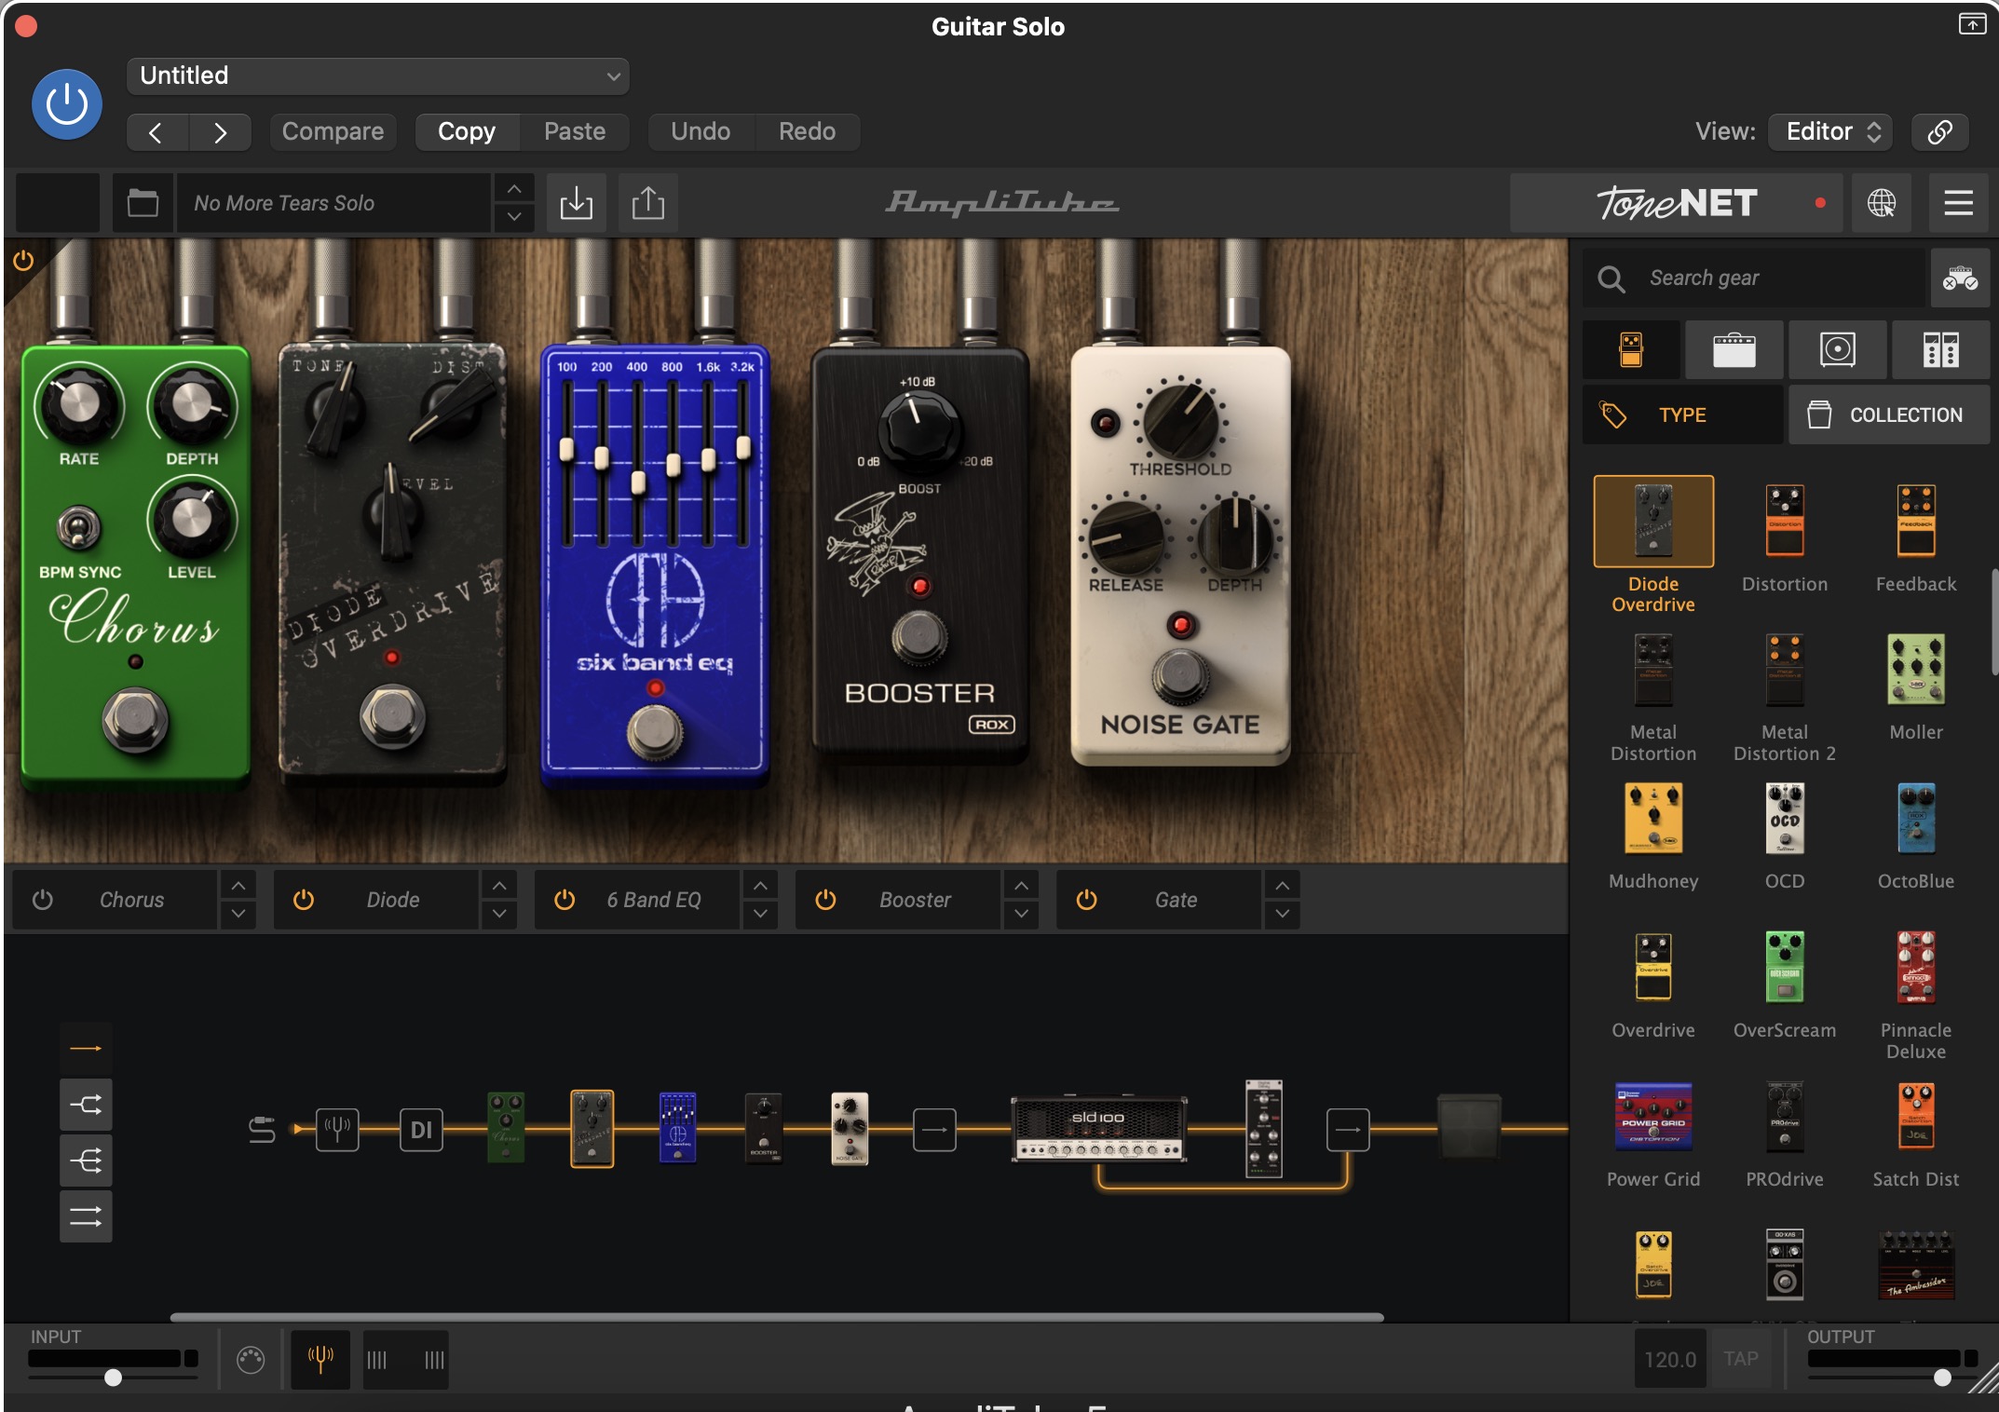Toggle the Booster slot power button
This screenshot has width=1999, height=1412.
pyautogui.click(x=825, y=900)
